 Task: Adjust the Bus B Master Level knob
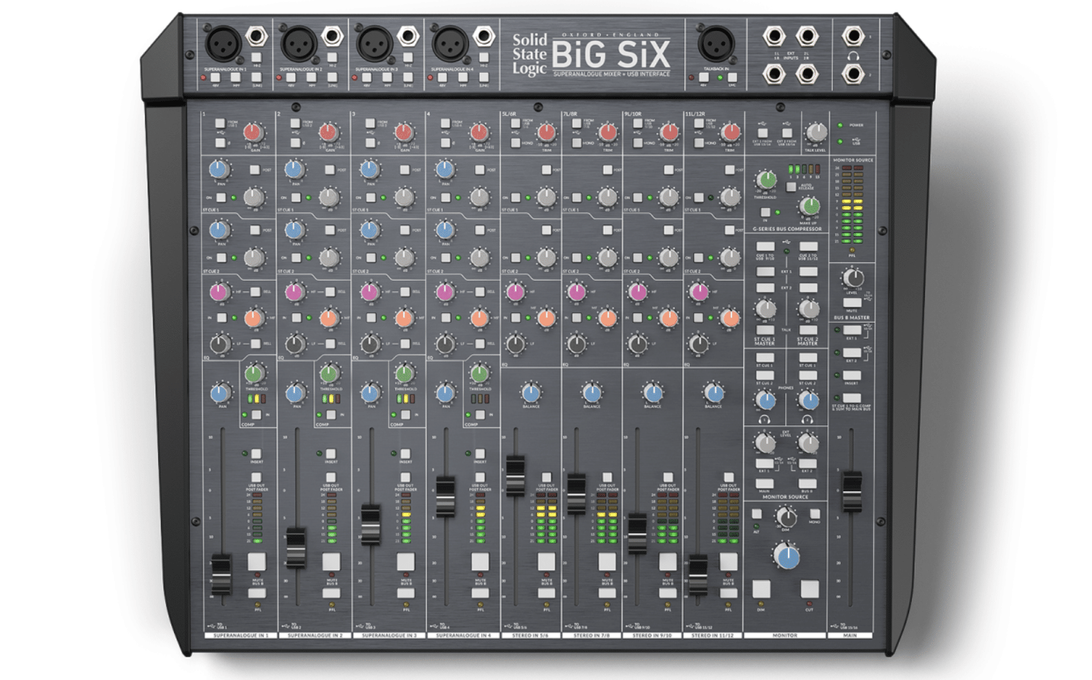pyautogui.click(x=853, y=278)
